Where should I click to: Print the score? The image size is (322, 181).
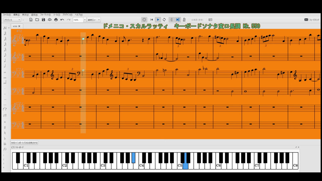[x=56, y=20]
